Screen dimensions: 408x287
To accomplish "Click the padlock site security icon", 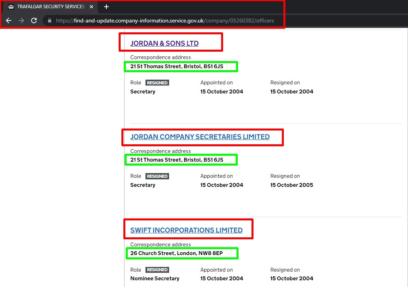I will click(x=50, y=20).
